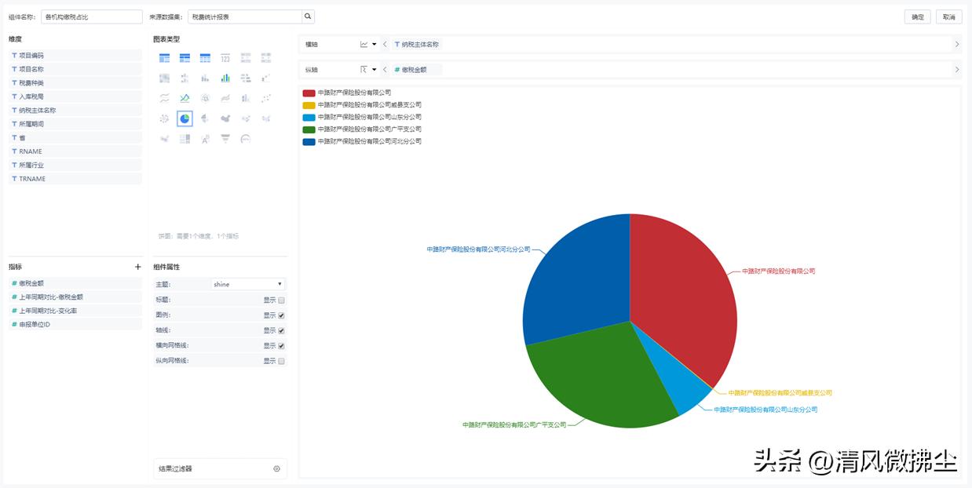Image resolution: width=972 pixels, height=488 pixels.
Task: Select the highlighted pie chart type
Action: click(x=185, y=118)
